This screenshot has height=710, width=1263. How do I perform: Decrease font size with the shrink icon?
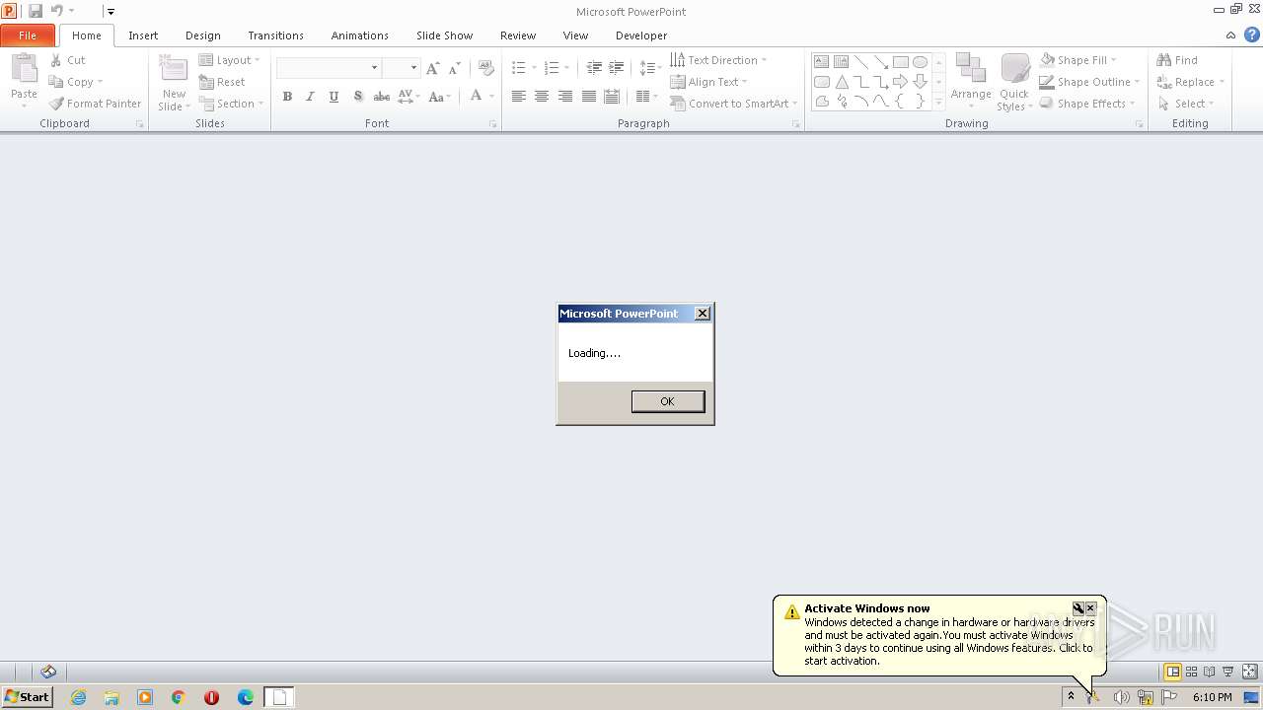tap(454, 68)
